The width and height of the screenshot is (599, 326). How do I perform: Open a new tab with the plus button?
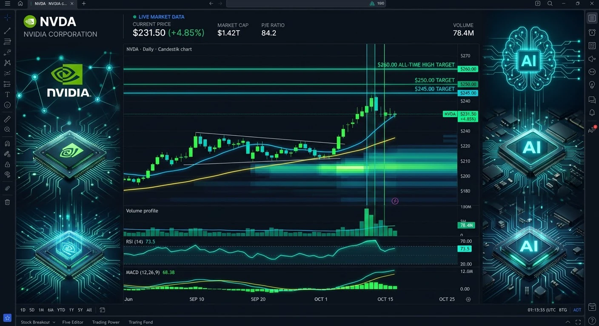pyautogui.click(x=84, y=3)
